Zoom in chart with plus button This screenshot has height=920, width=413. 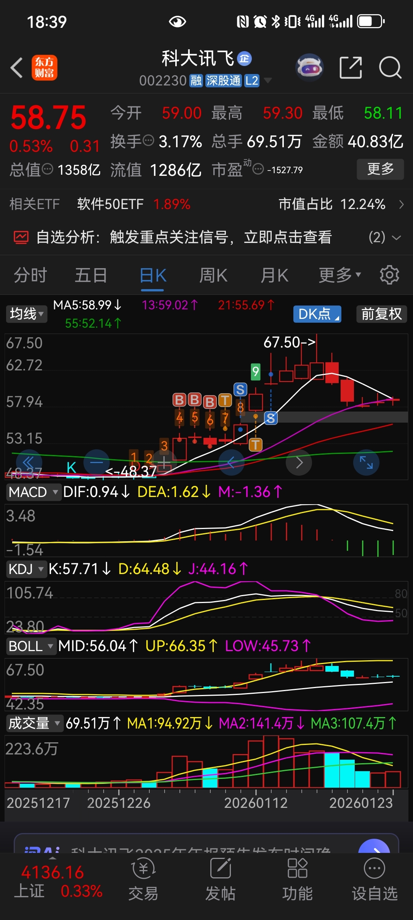(x=164, y=462)
